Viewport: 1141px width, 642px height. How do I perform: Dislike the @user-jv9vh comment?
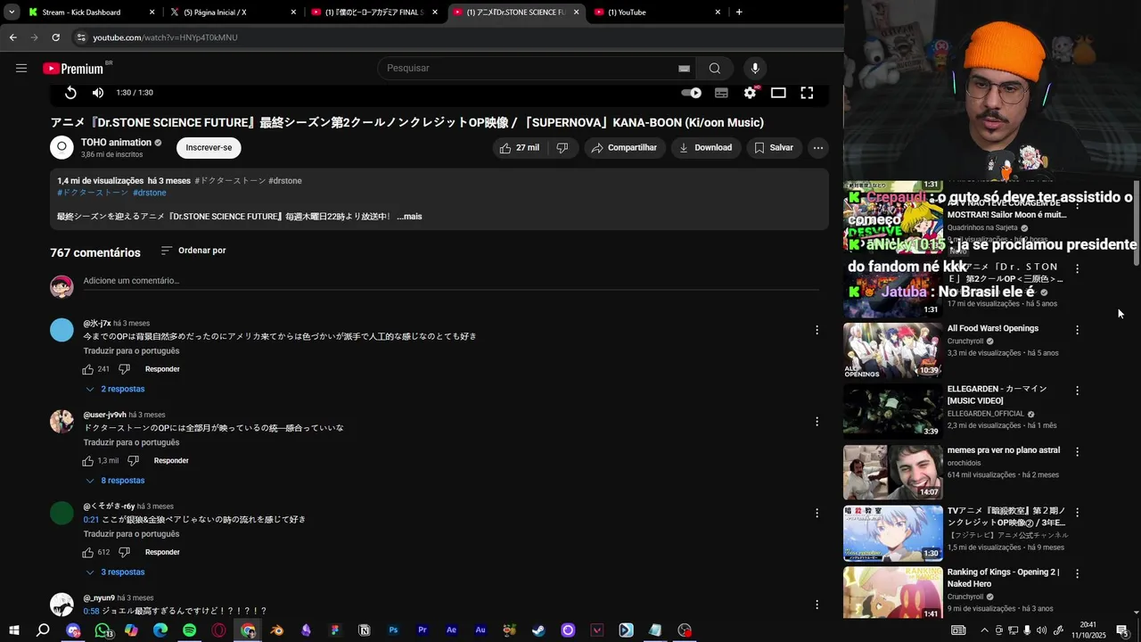point(133,461)
